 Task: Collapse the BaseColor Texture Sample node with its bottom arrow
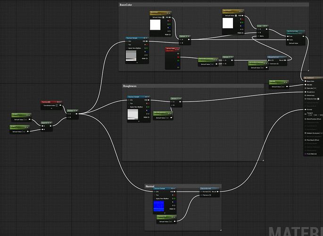137,63
